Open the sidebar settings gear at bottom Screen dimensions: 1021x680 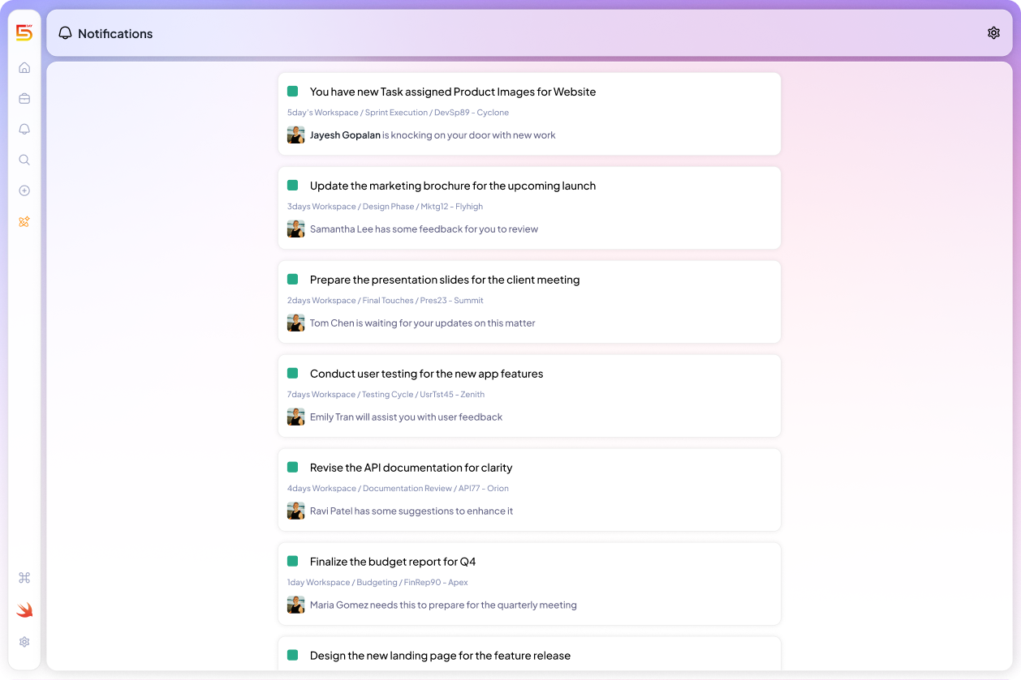[x=24, y=642]
